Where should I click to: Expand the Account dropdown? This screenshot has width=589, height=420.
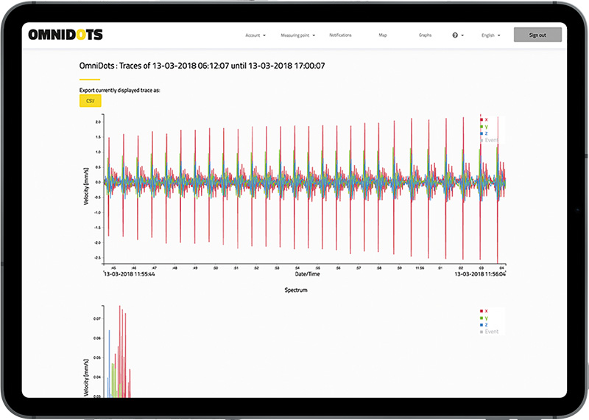pyautogui.click(x=255, y=35)
